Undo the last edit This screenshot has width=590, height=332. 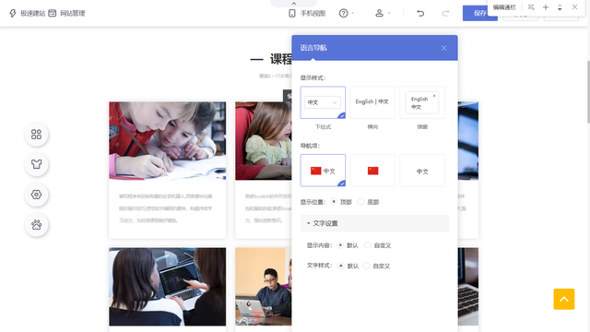(x=420, y=13)
